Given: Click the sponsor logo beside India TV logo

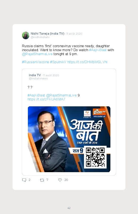Looking at the screenshot, I should click(x=87, y=114).
